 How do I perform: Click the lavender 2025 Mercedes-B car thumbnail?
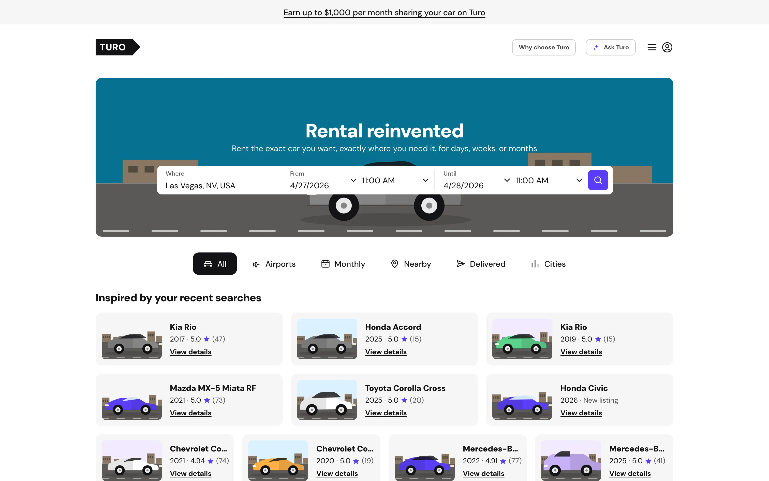click(571, 460)
